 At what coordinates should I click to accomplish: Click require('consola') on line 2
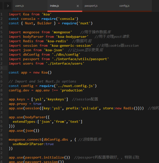click(x=60, y=19)
